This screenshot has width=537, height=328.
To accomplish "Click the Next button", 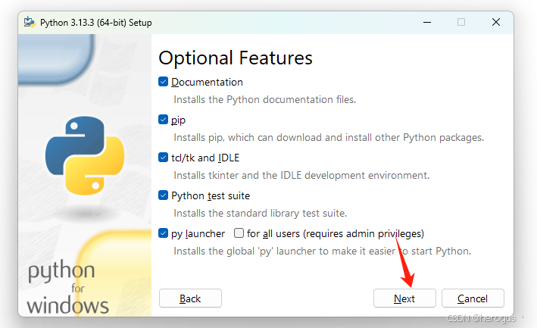I will [x=404, y=298].
